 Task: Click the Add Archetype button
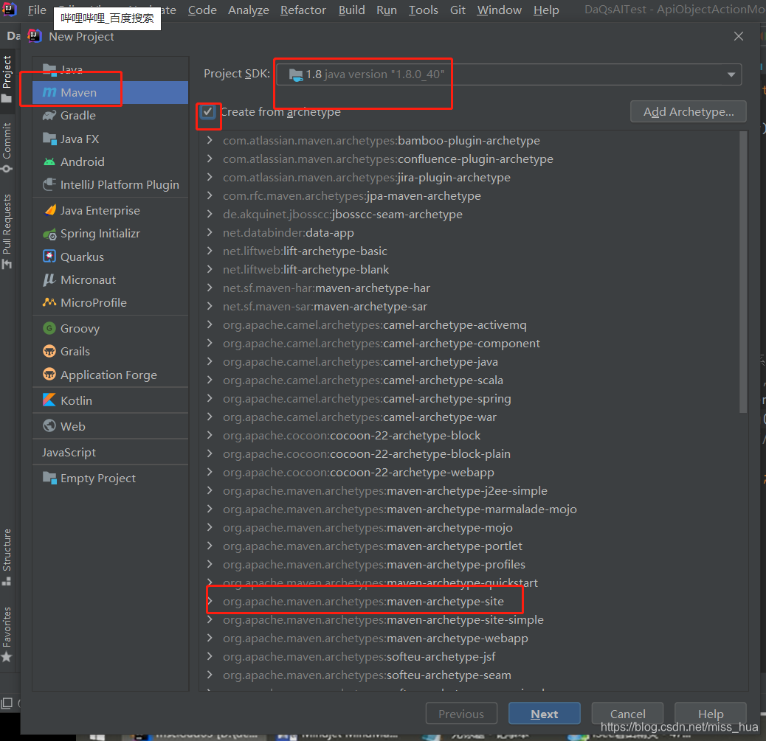[x=688, y=112]
